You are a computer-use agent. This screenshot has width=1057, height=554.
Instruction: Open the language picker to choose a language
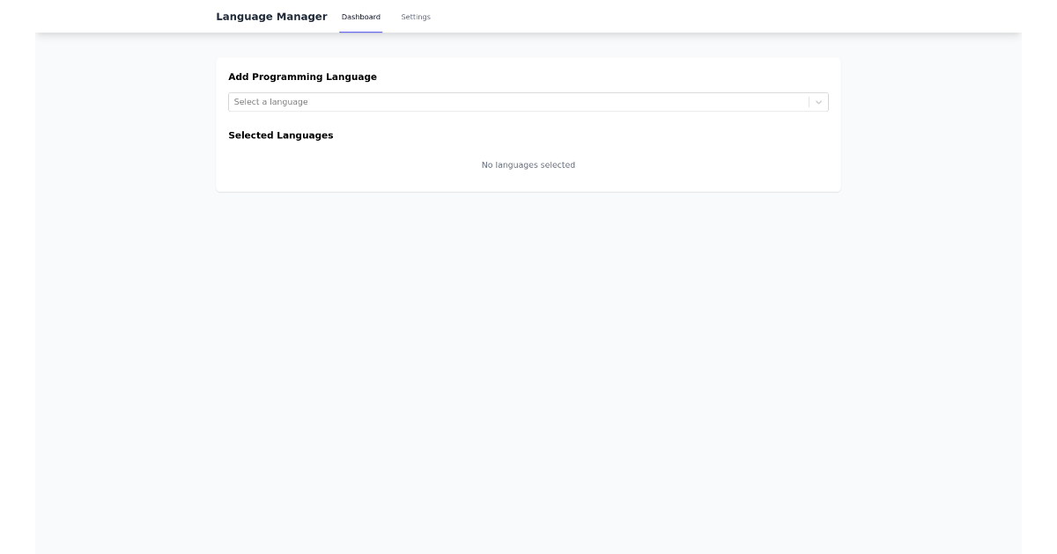click(x=528, y=102)
